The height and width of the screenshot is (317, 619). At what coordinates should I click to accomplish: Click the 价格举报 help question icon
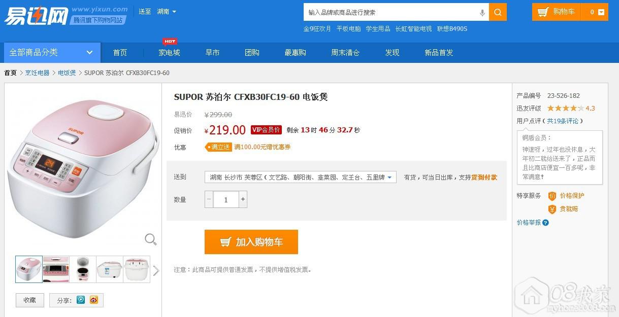pyautogui.click(x=545, y=223)
